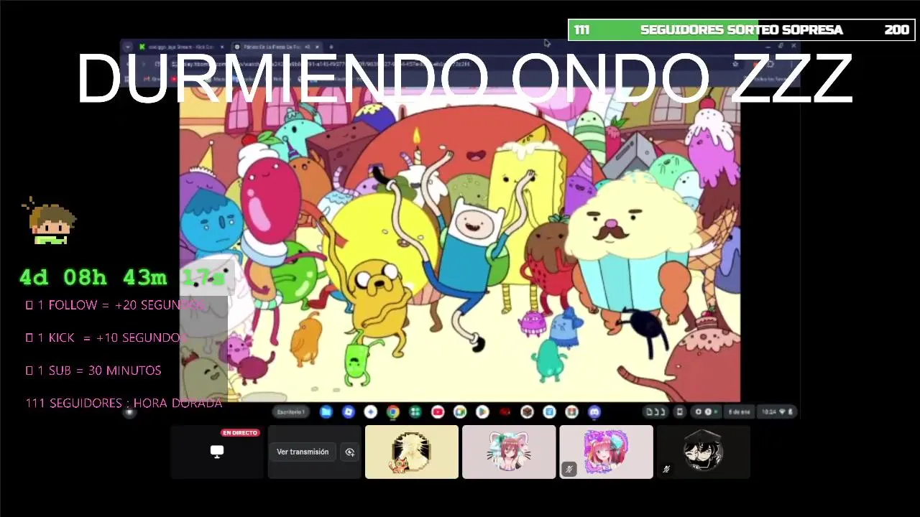Click the '1 KICK = +10 SEGUNDOS' text
The width and height of the screenshot is (920, 517).
click(x=106, y=337)
